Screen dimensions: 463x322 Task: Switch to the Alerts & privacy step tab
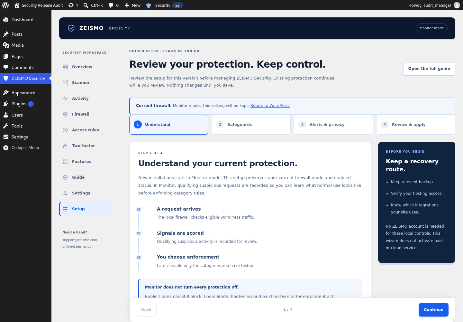[x=333, y=125]
